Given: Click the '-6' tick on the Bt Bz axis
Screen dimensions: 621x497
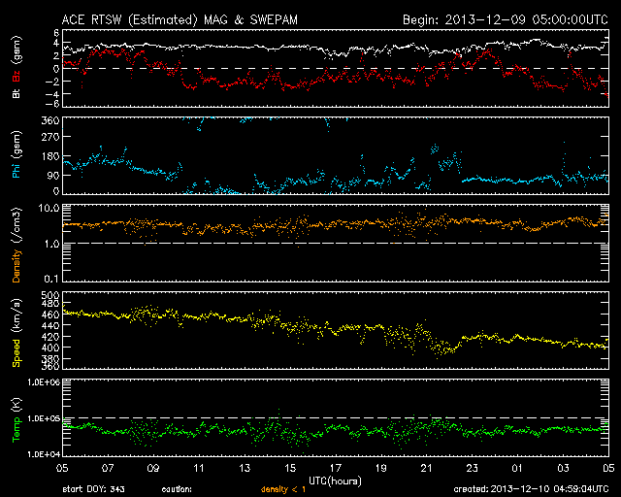Looking at the screenshot, I should pos(53,104).
